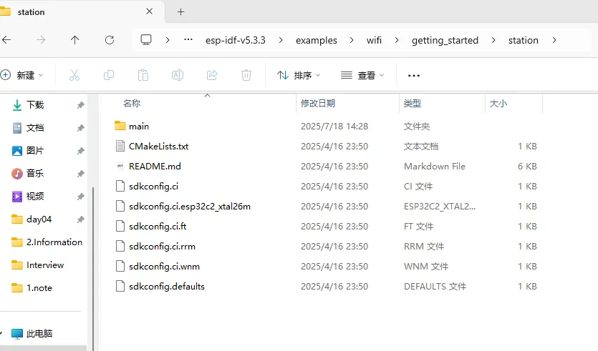
Task: Refresh the current folder view
Action: (x=110, y=40)
